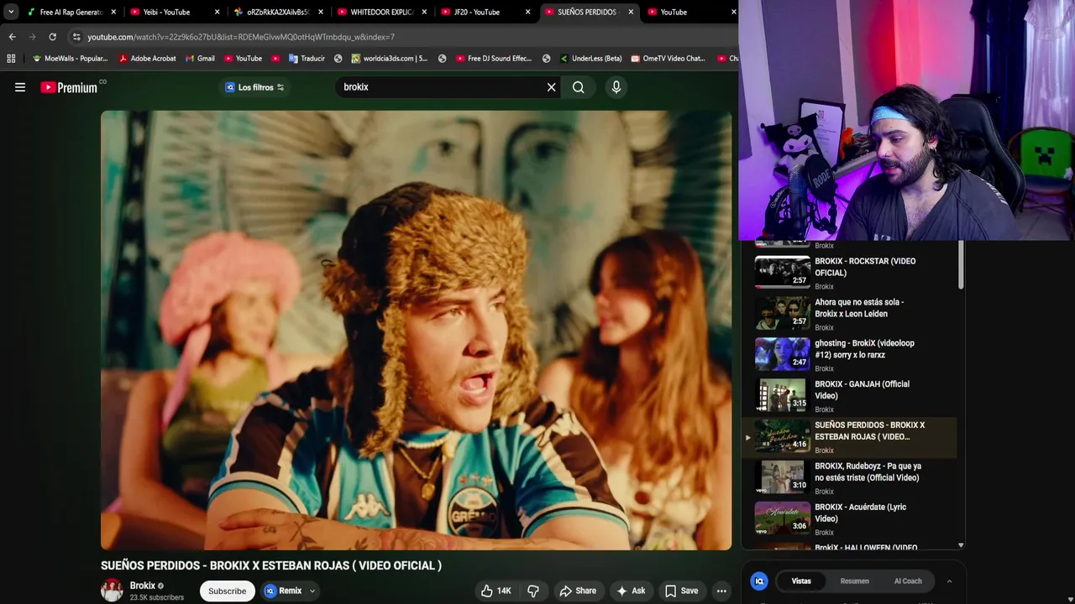Dislike the video with thumbs-down
The height and width of the screenshot is (604, 1075).
pyautogui.click(x=533, y=591)
